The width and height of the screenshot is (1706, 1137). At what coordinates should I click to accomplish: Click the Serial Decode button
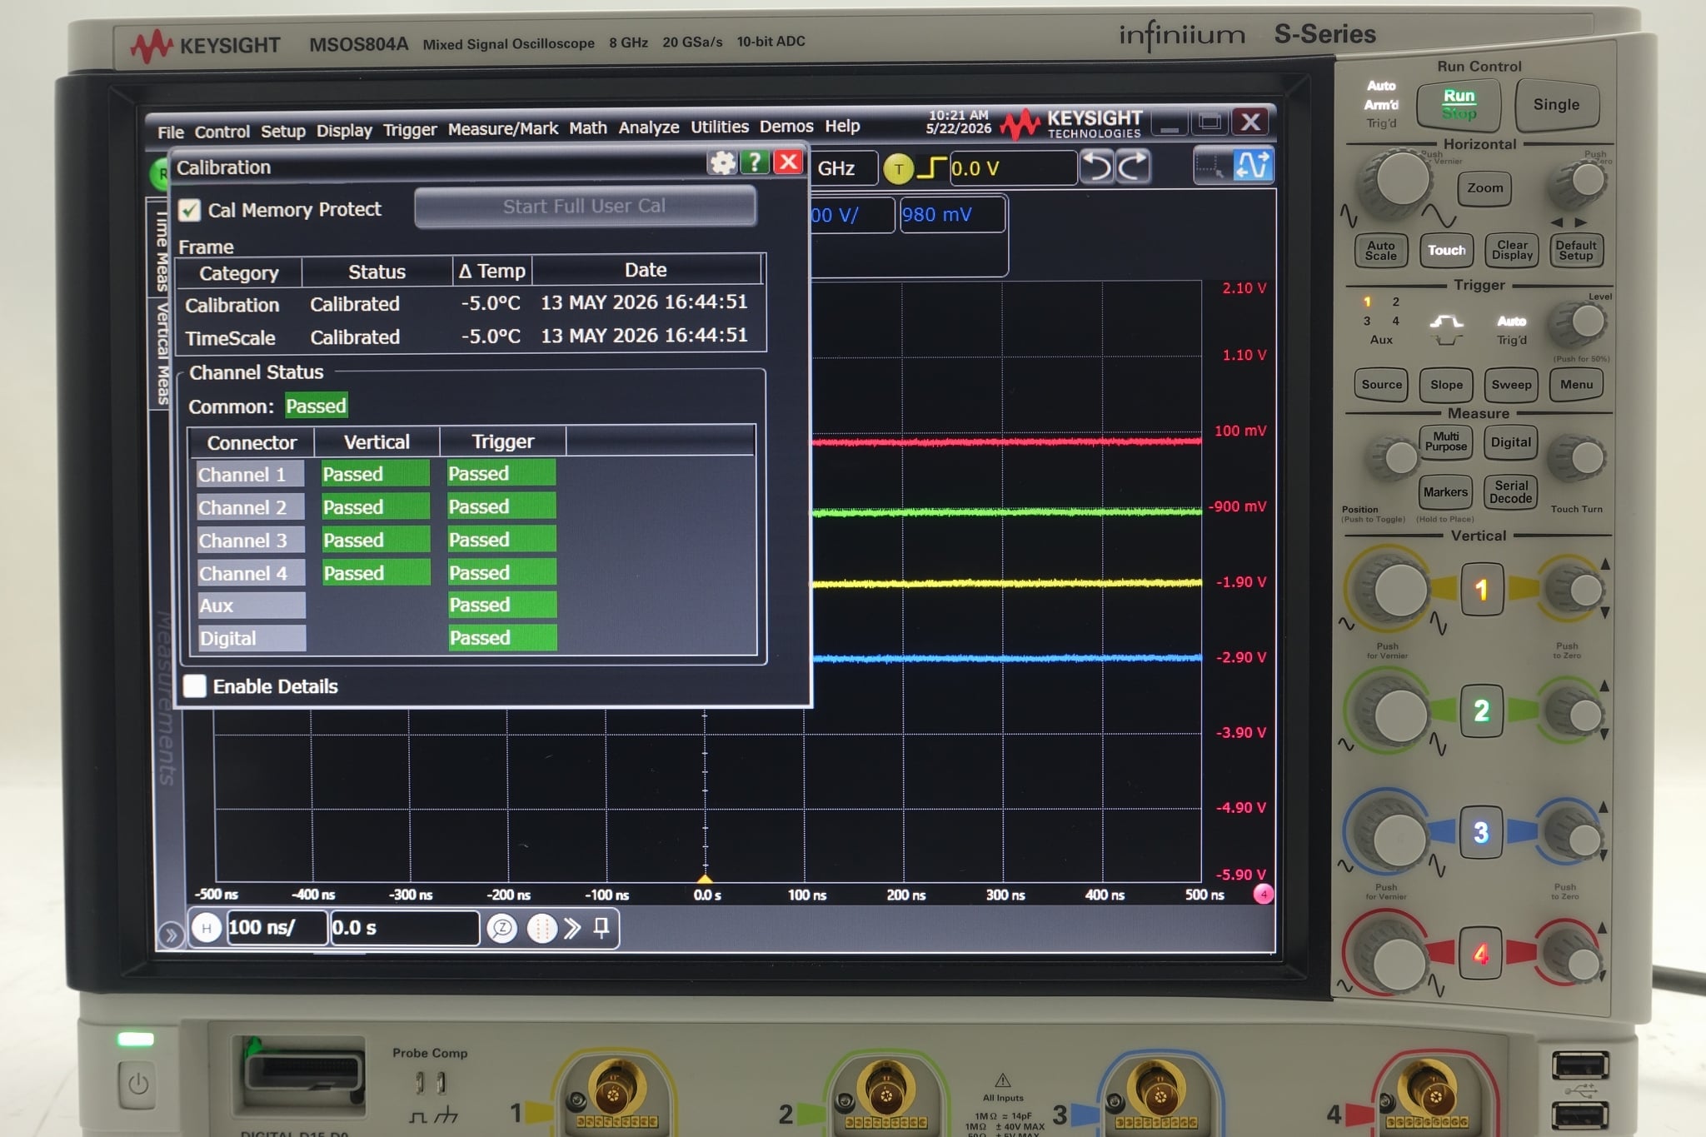tap(1510, 491)
